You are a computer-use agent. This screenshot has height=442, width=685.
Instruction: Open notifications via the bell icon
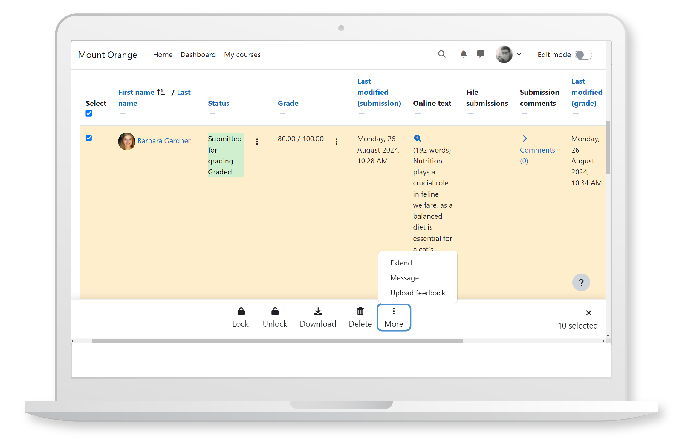(463, 54)
